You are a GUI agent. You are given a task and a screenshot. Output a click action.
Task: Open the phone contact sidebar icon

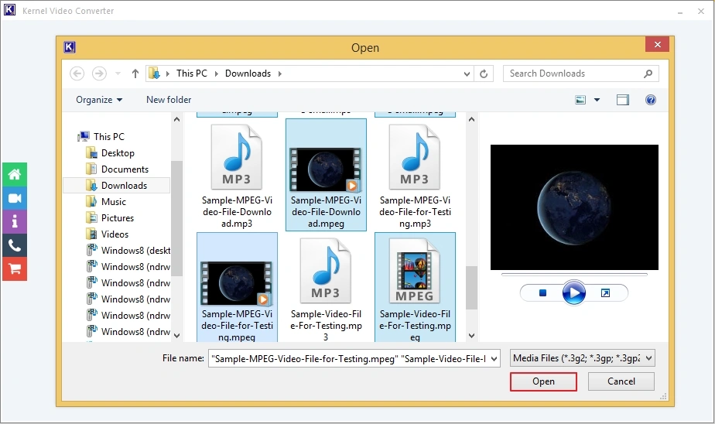coord(14,246)
